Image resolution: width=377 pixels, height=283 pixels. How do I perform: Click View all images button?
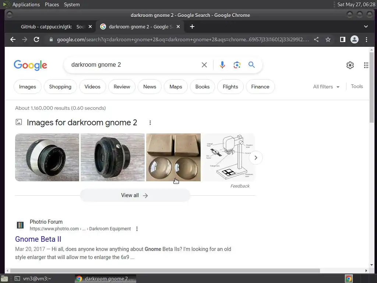135,195
